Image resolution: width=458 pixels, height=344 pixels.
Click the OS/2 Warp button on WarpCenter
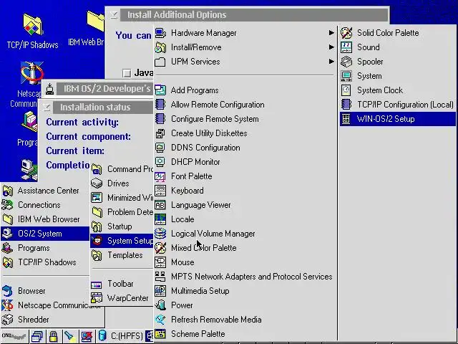tap(14, 336)
